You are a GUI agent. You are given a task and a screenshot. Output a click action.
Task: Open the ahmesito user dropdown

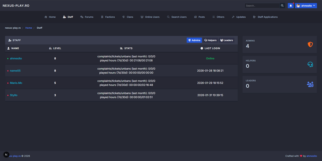click(x=306, y=6)
